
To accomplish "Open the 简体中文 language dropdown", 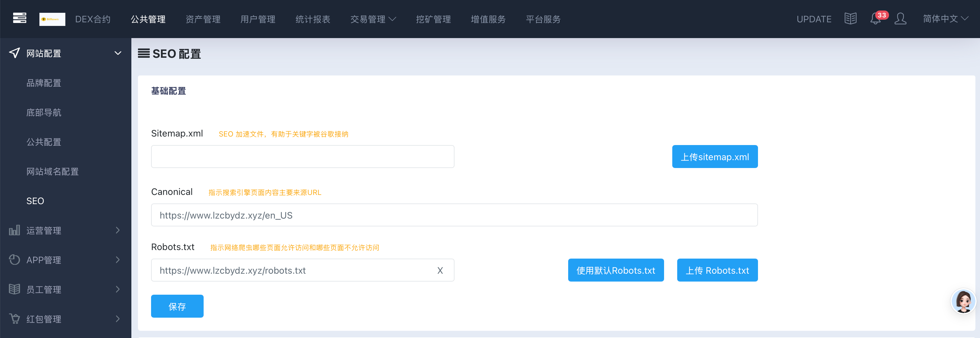I will pos(946,19).
